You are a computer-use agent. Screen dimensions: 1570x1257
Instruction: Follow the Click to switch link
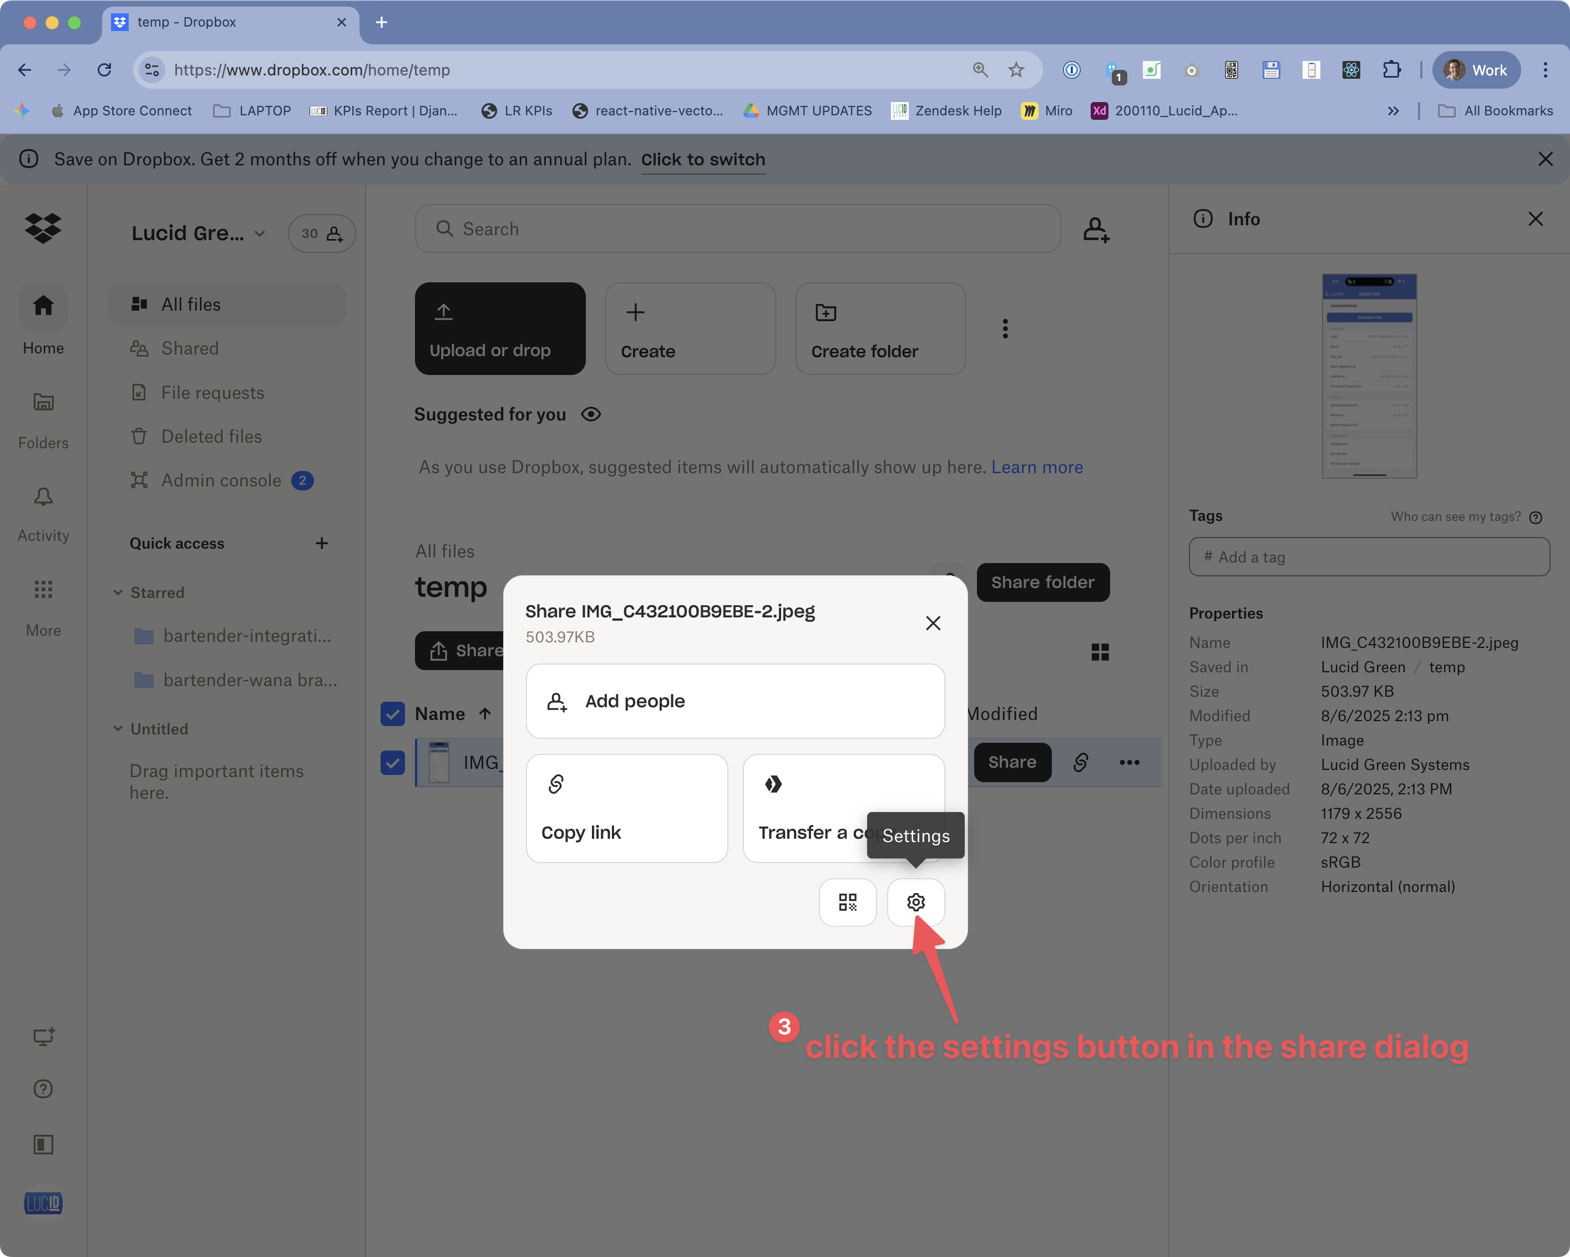pyautogui.click(x=702, y=160)
